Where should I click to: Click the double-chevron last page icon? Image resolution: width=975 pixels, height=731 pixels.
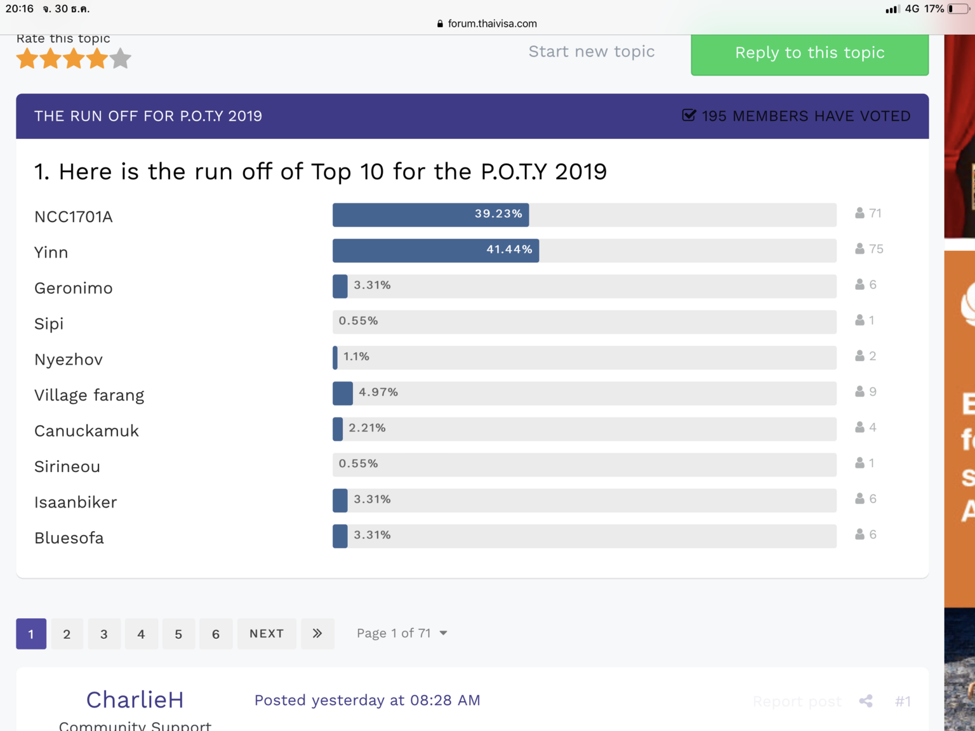317,633
